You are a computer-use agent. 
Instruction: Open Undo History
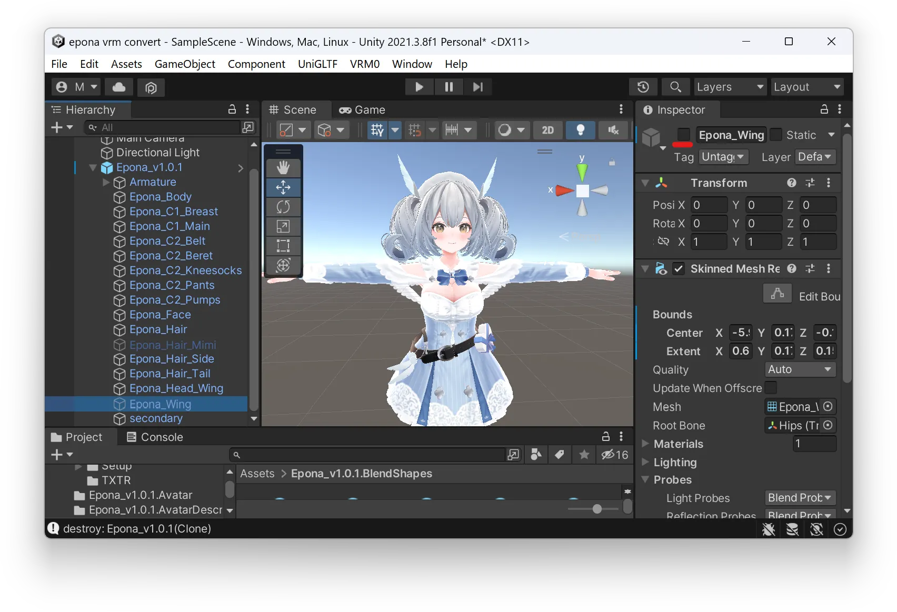tap(643, 87)
